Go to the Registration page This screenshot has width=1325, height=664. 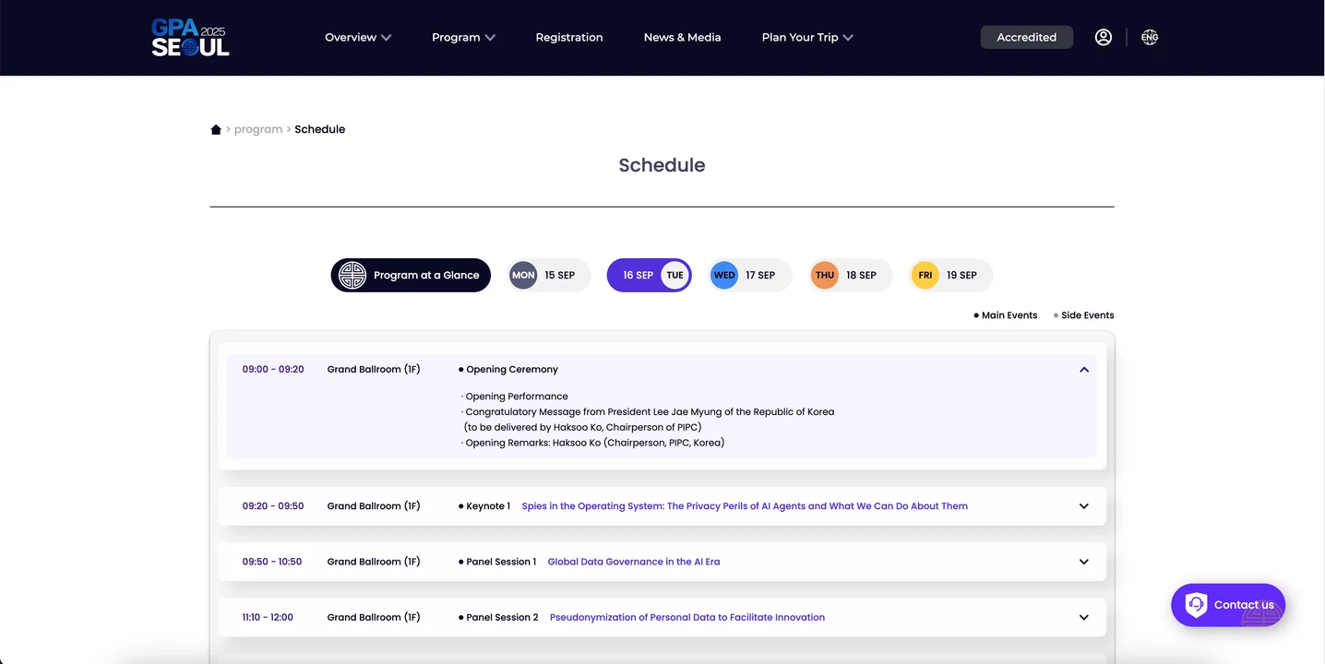click(x=569, y=38)
